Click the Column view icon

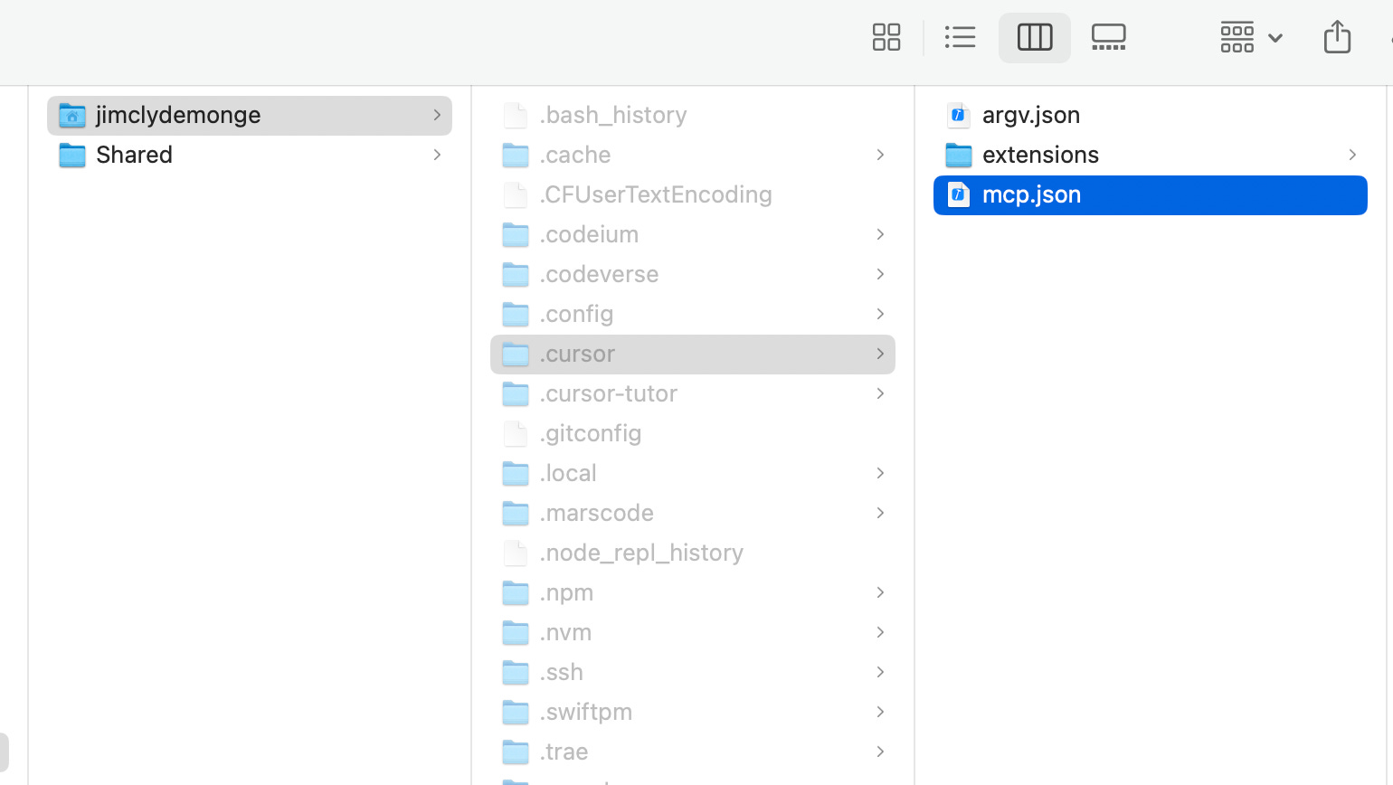[1034, 37]
